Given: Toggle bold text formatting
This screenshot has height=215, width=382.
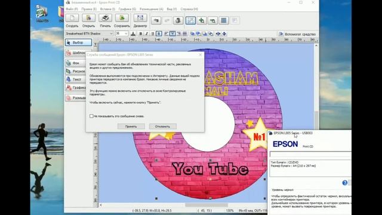Looking at the screenshot, I should click(x=141, y=33).
